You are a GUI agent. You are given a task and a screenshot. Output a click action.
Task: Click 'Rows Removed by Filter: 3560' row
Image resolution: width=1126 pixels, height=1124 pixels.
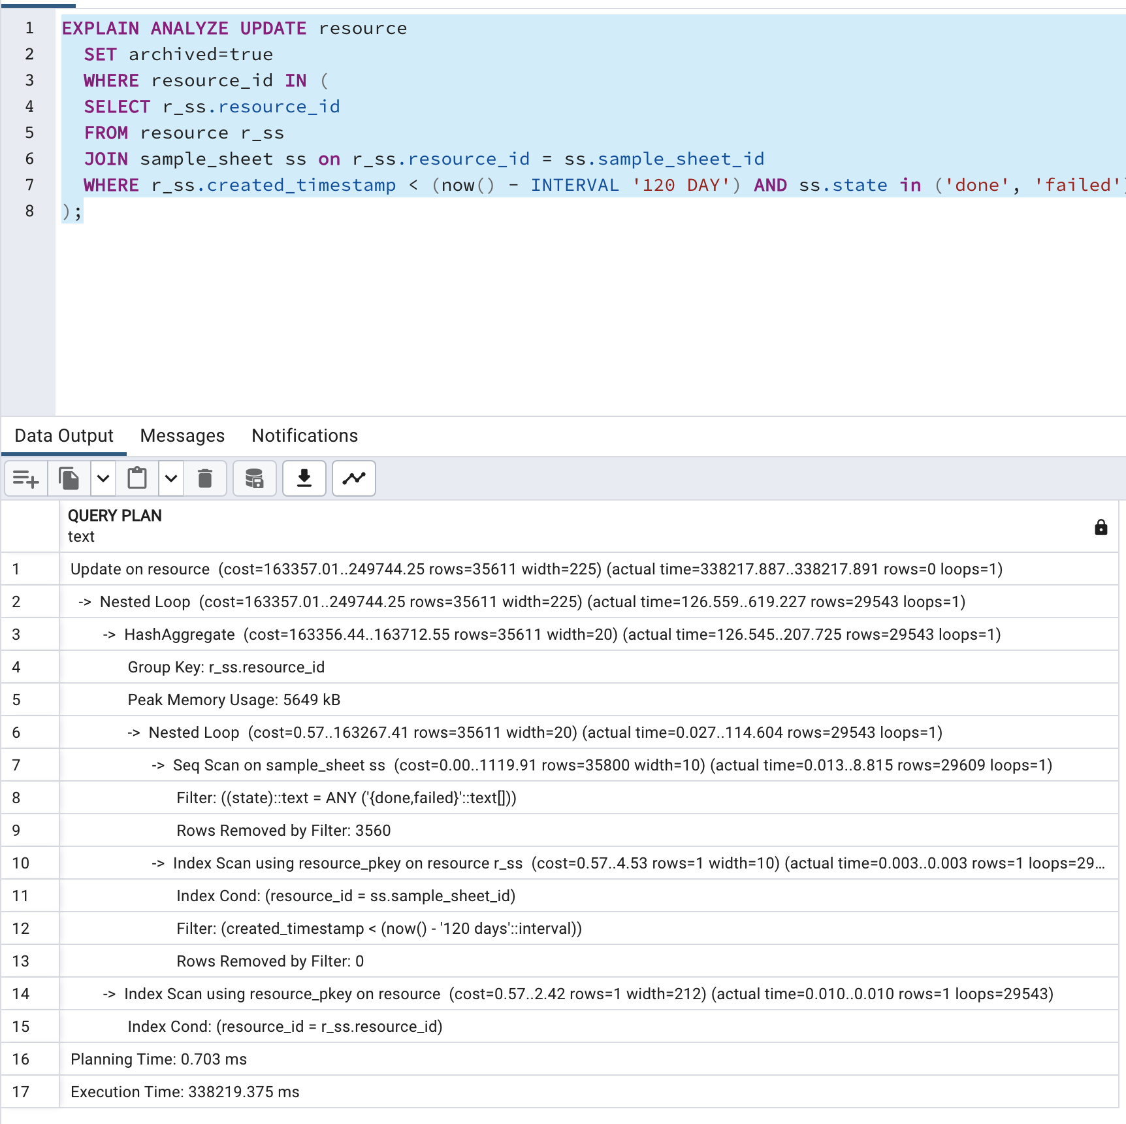(588, 831)
